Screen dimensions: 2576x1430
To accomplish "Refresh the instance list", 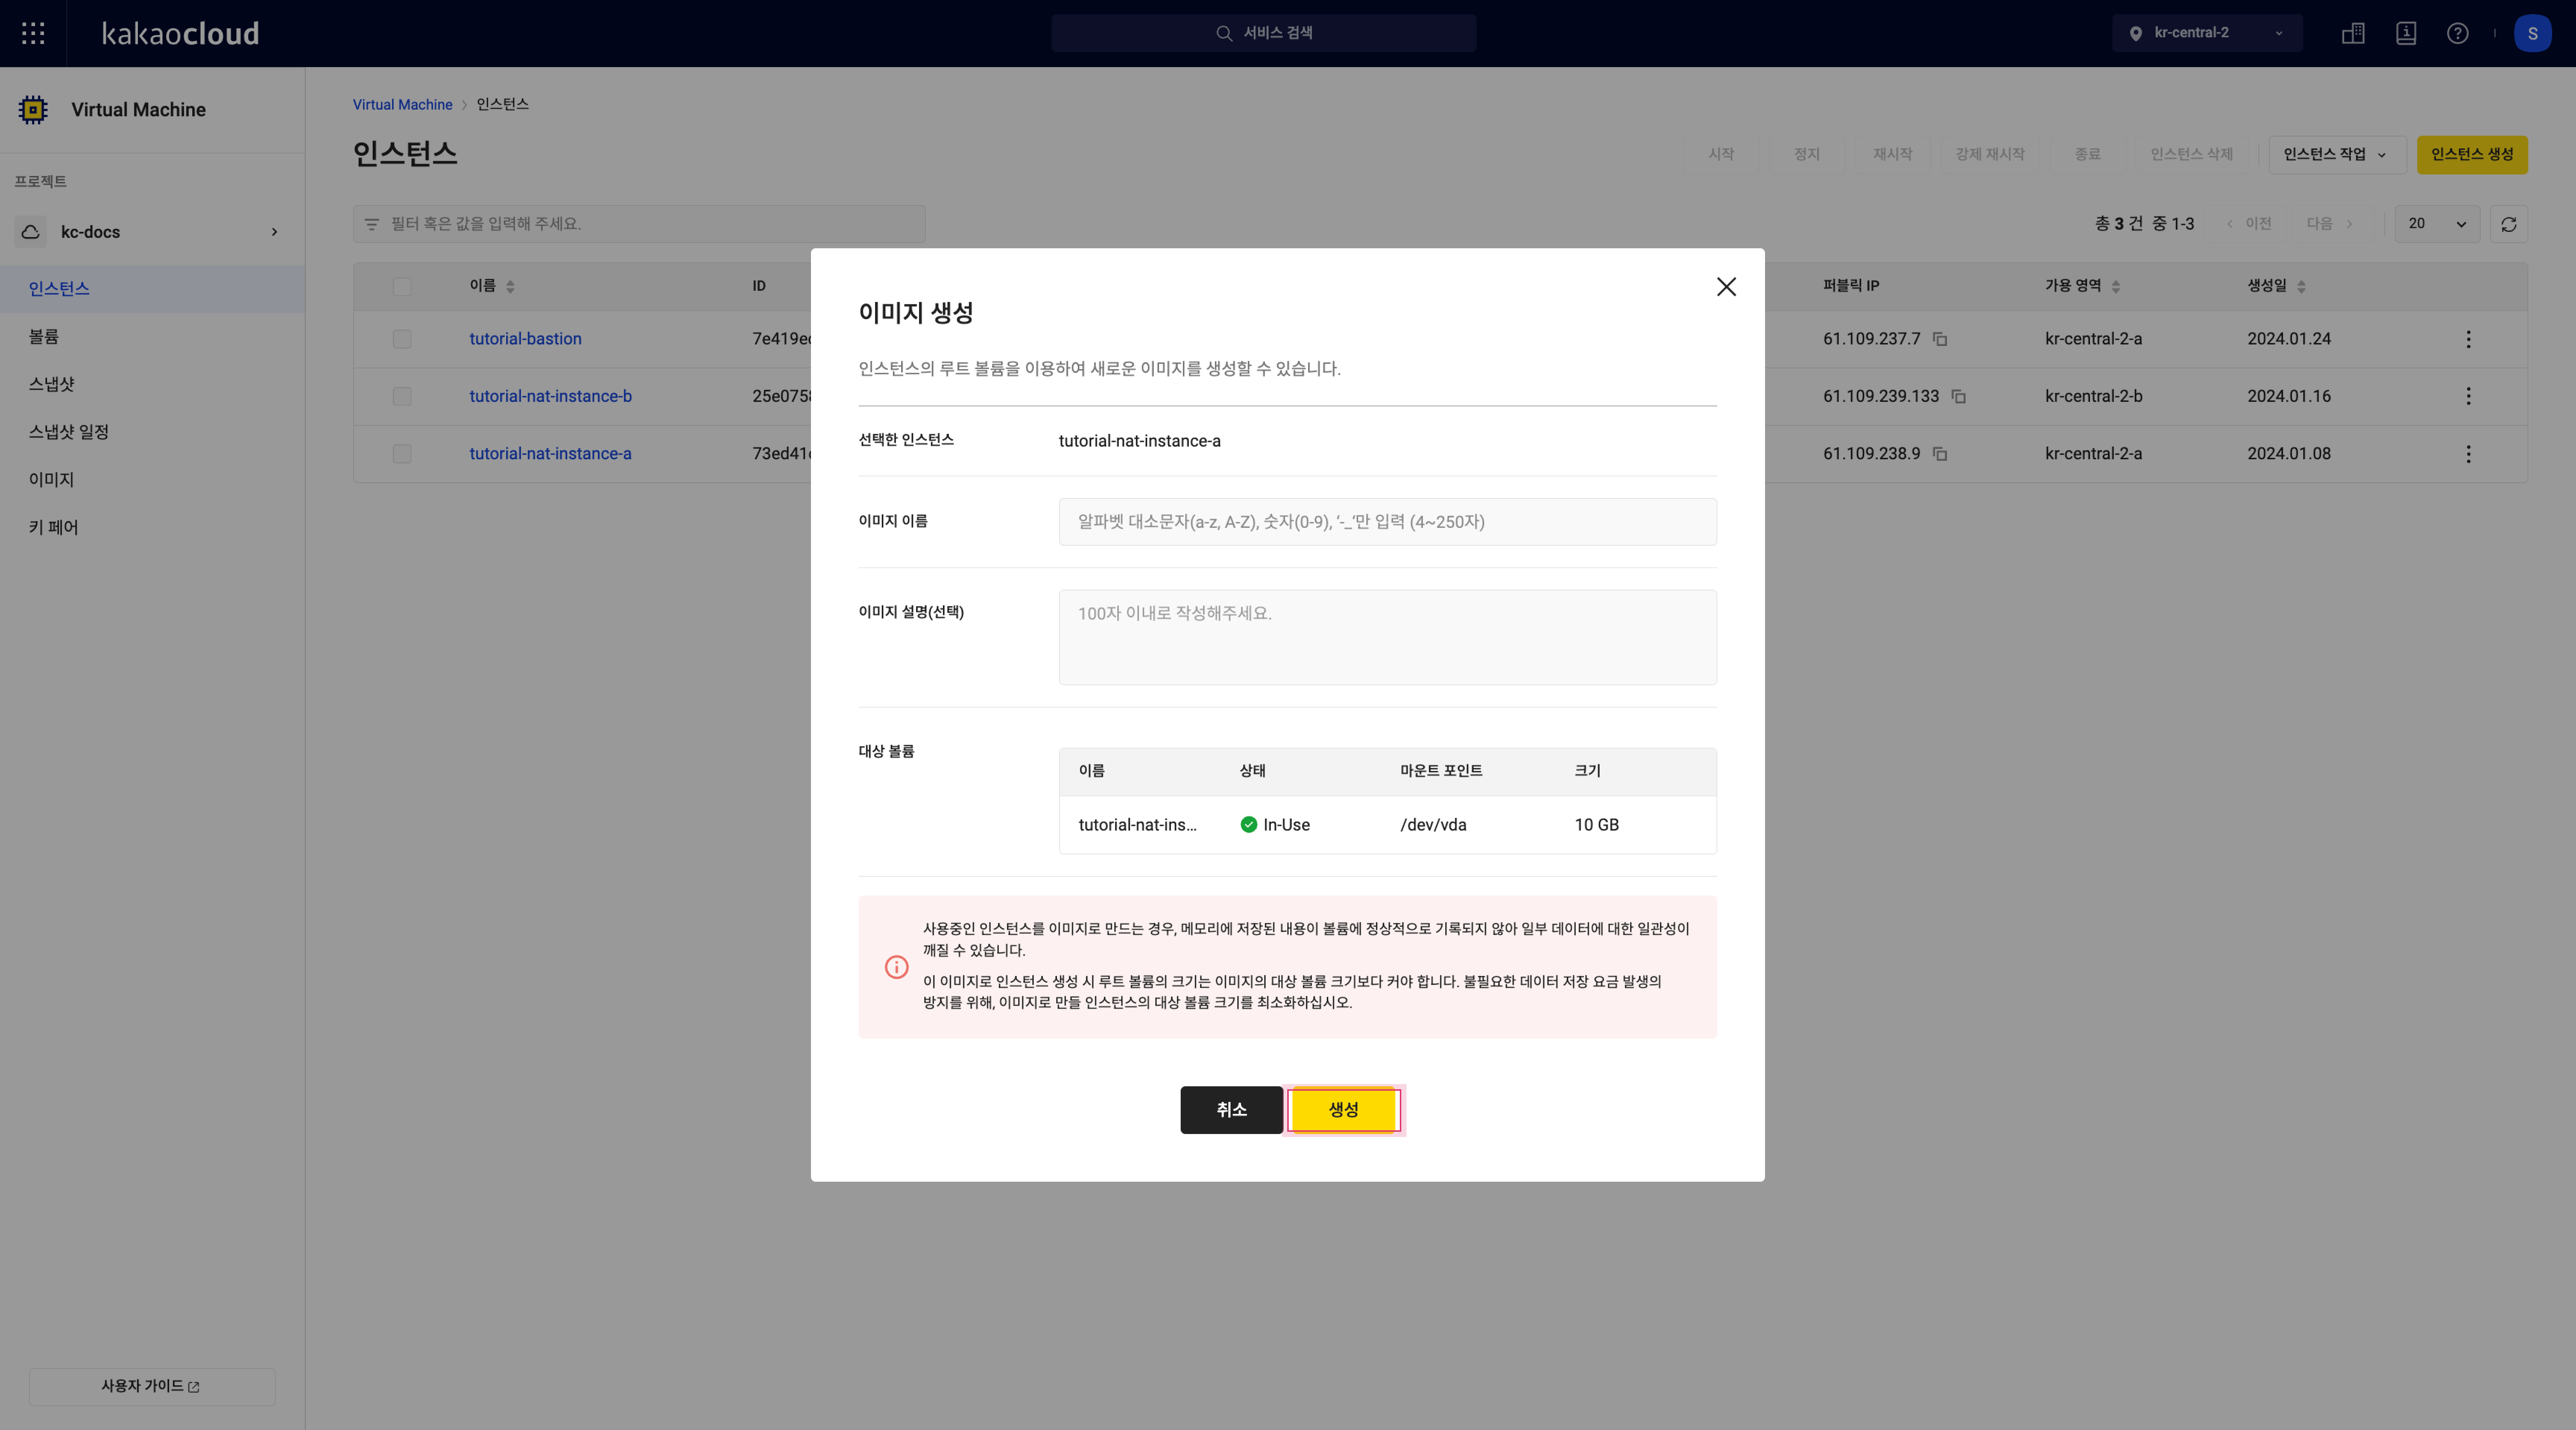I will (x=2508, y=224).
